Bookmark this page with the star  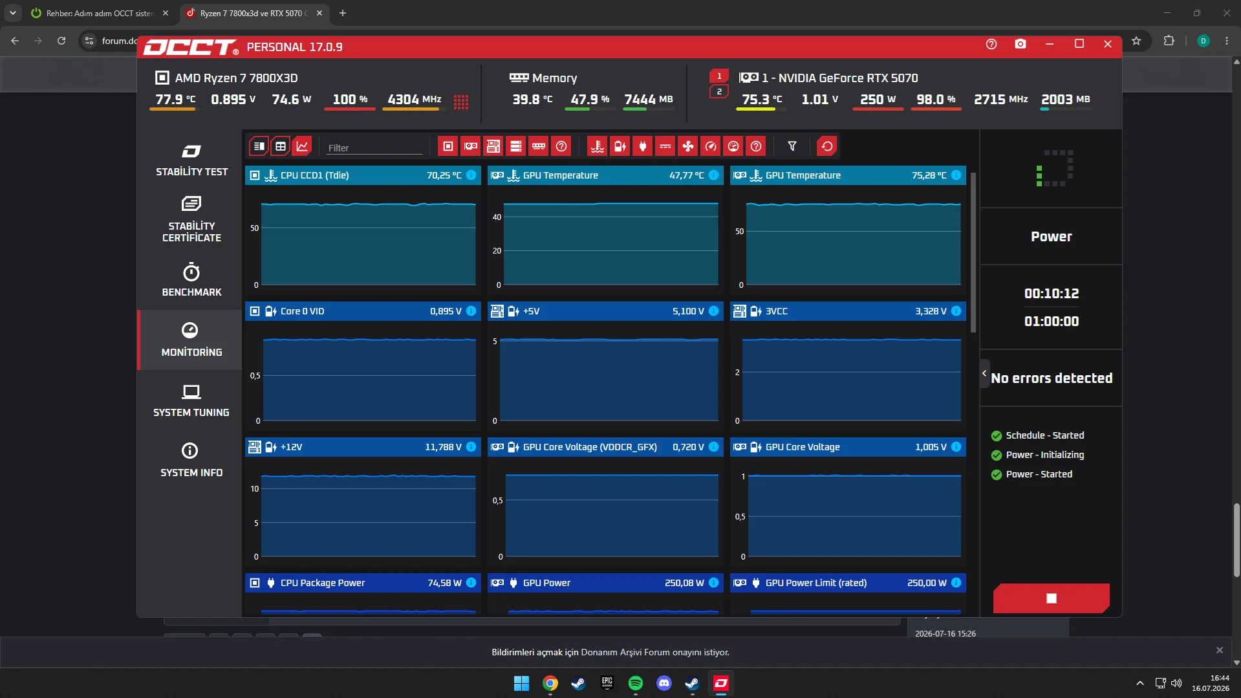[1136, 41]
